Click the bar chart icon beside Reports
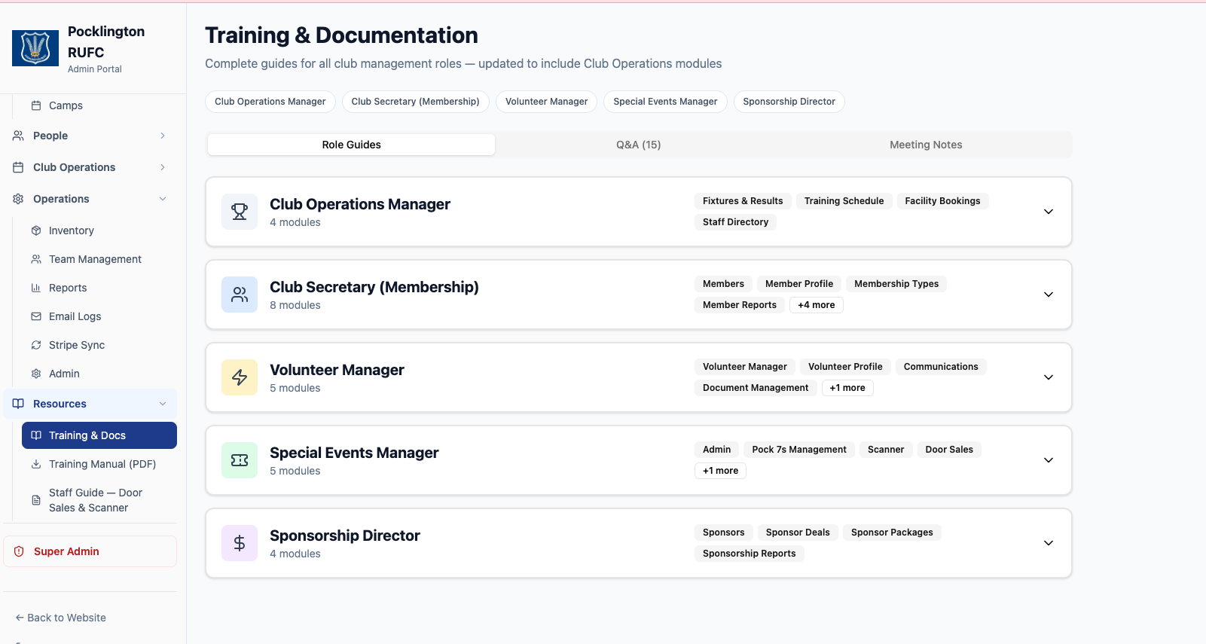1206x644 pixels. pos(36,288)
